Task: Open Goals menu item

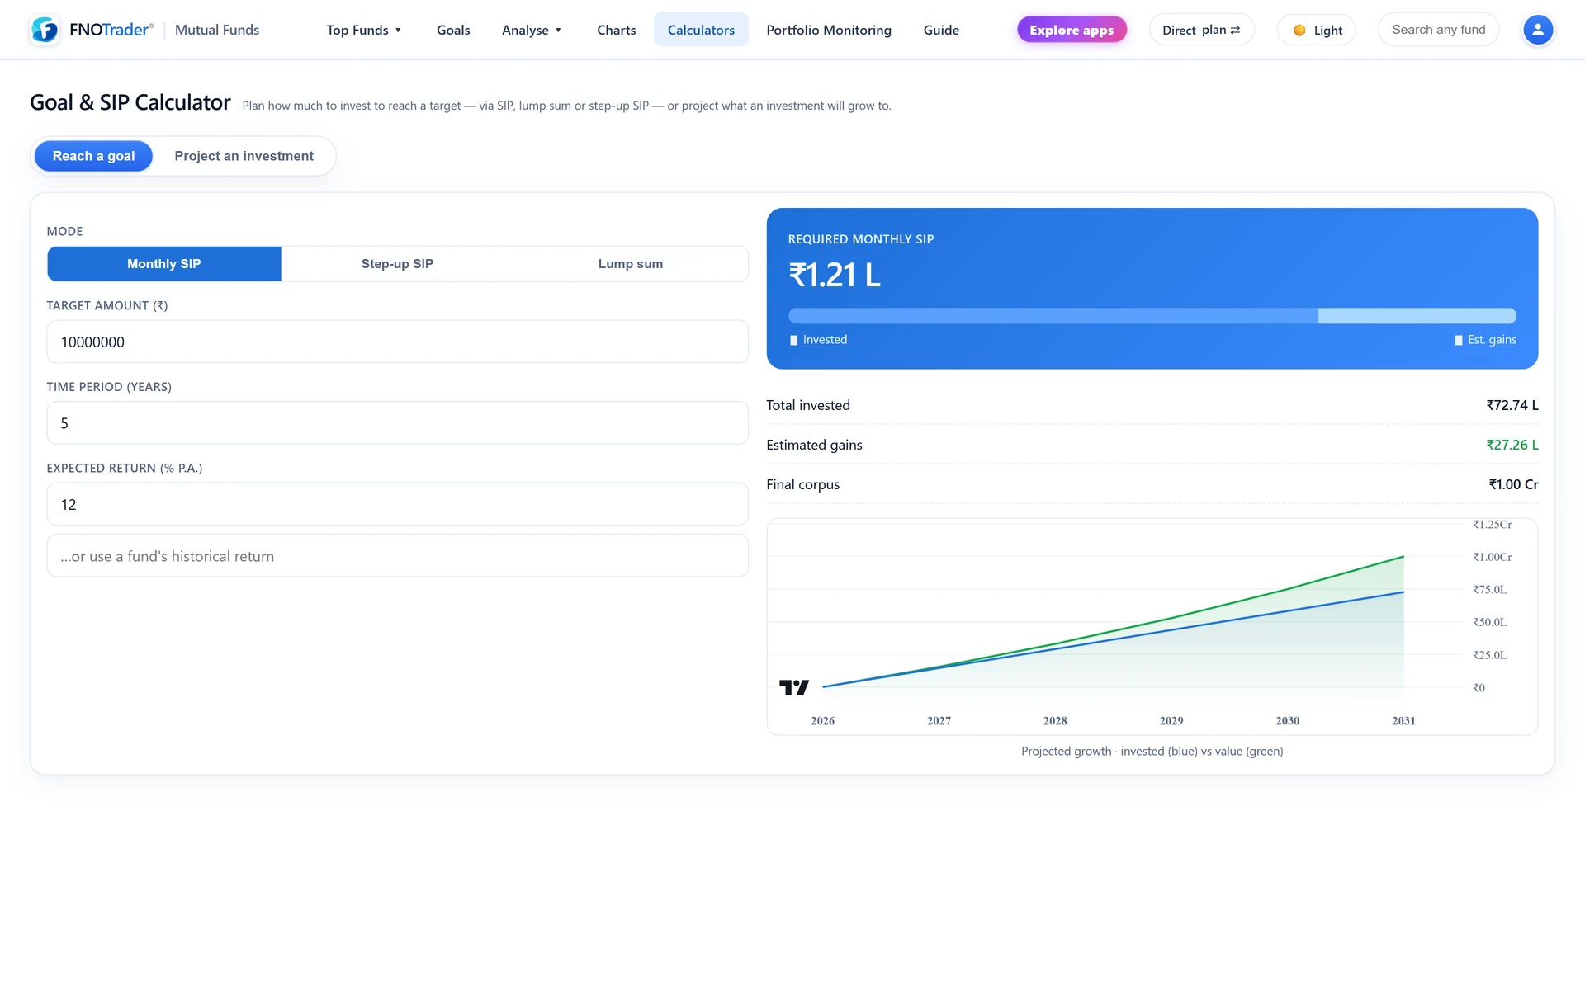Action: click(453, 31)
